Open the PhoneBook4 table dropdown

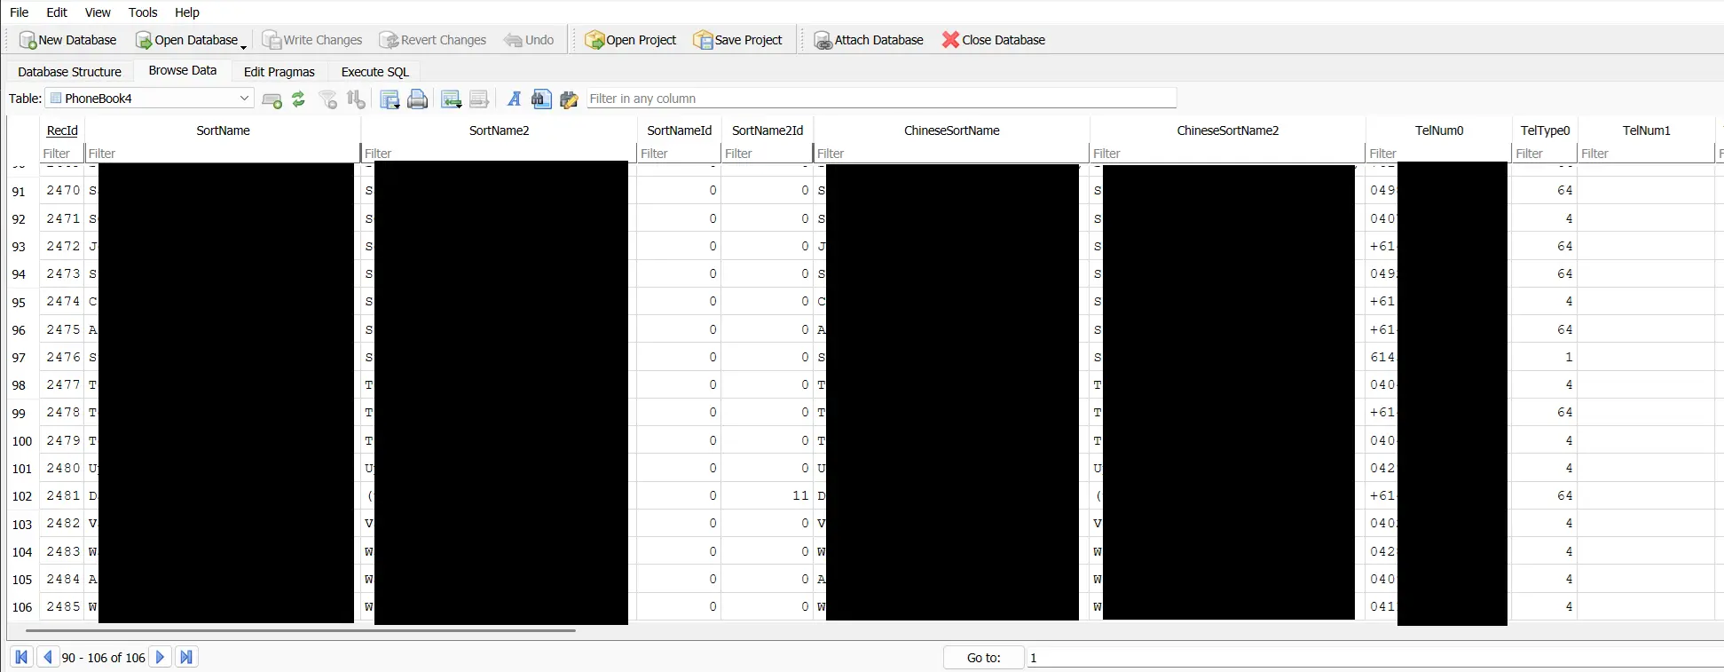(x=243, y=99)
